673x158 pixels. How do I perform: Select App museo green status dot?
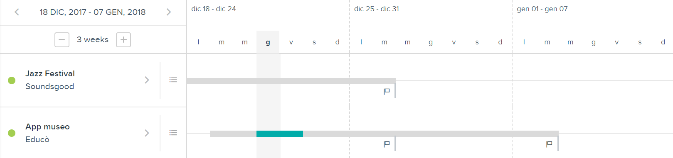click(12, 133)
